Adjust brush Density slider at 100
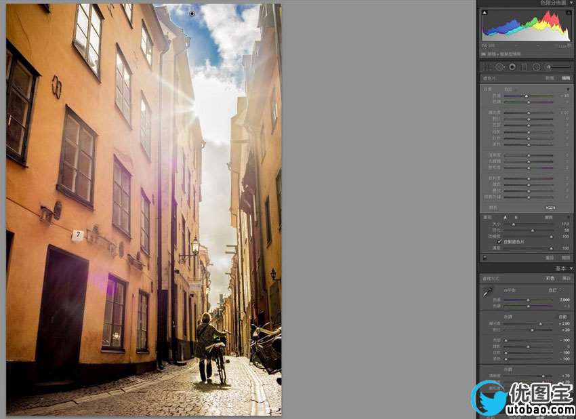The width and height of the screenshot is (576, 419). point(551,248)
